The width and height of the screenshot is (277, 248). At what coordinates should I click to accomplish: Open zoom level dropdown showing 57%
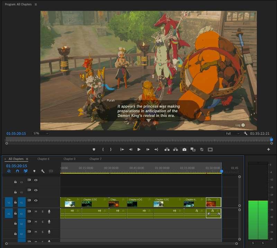[41, 134]
